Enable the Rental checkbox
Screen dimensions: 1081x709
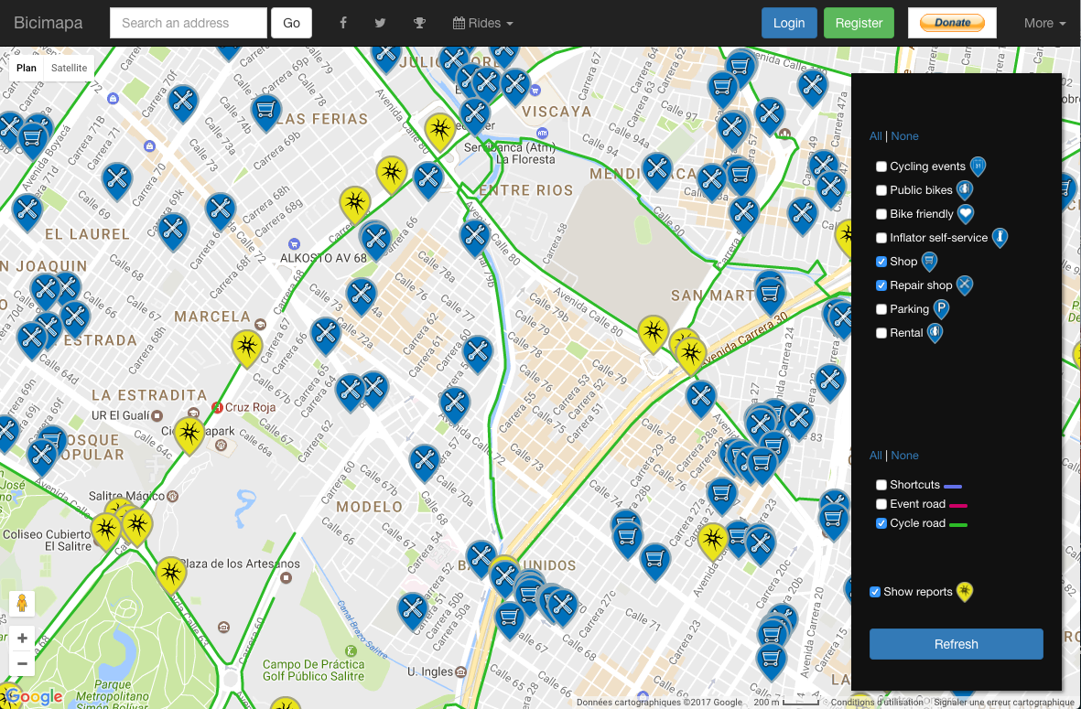881,333
